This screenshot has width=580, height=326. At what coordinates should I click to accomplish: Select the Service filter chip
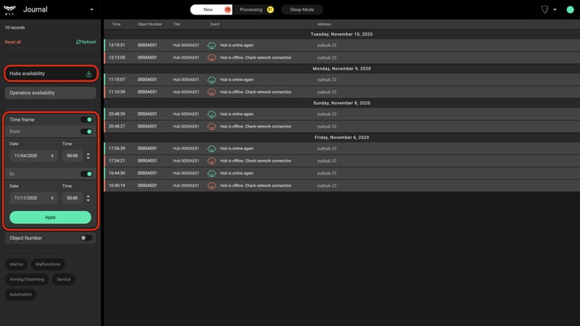point(64,280)
